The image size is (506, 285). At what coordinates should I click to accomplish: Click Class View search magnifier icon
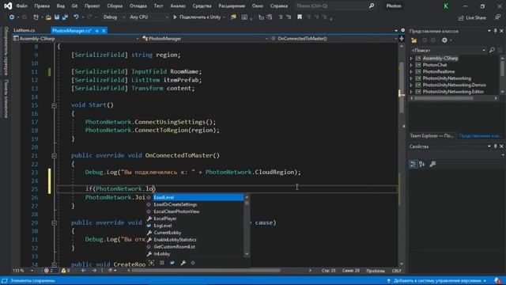(x=492, y=50)
